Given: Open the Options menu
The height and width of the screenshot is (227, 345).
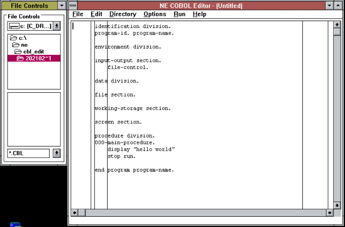Looking at the screenshot, I should pyautogui.click(x=155, y=14).
